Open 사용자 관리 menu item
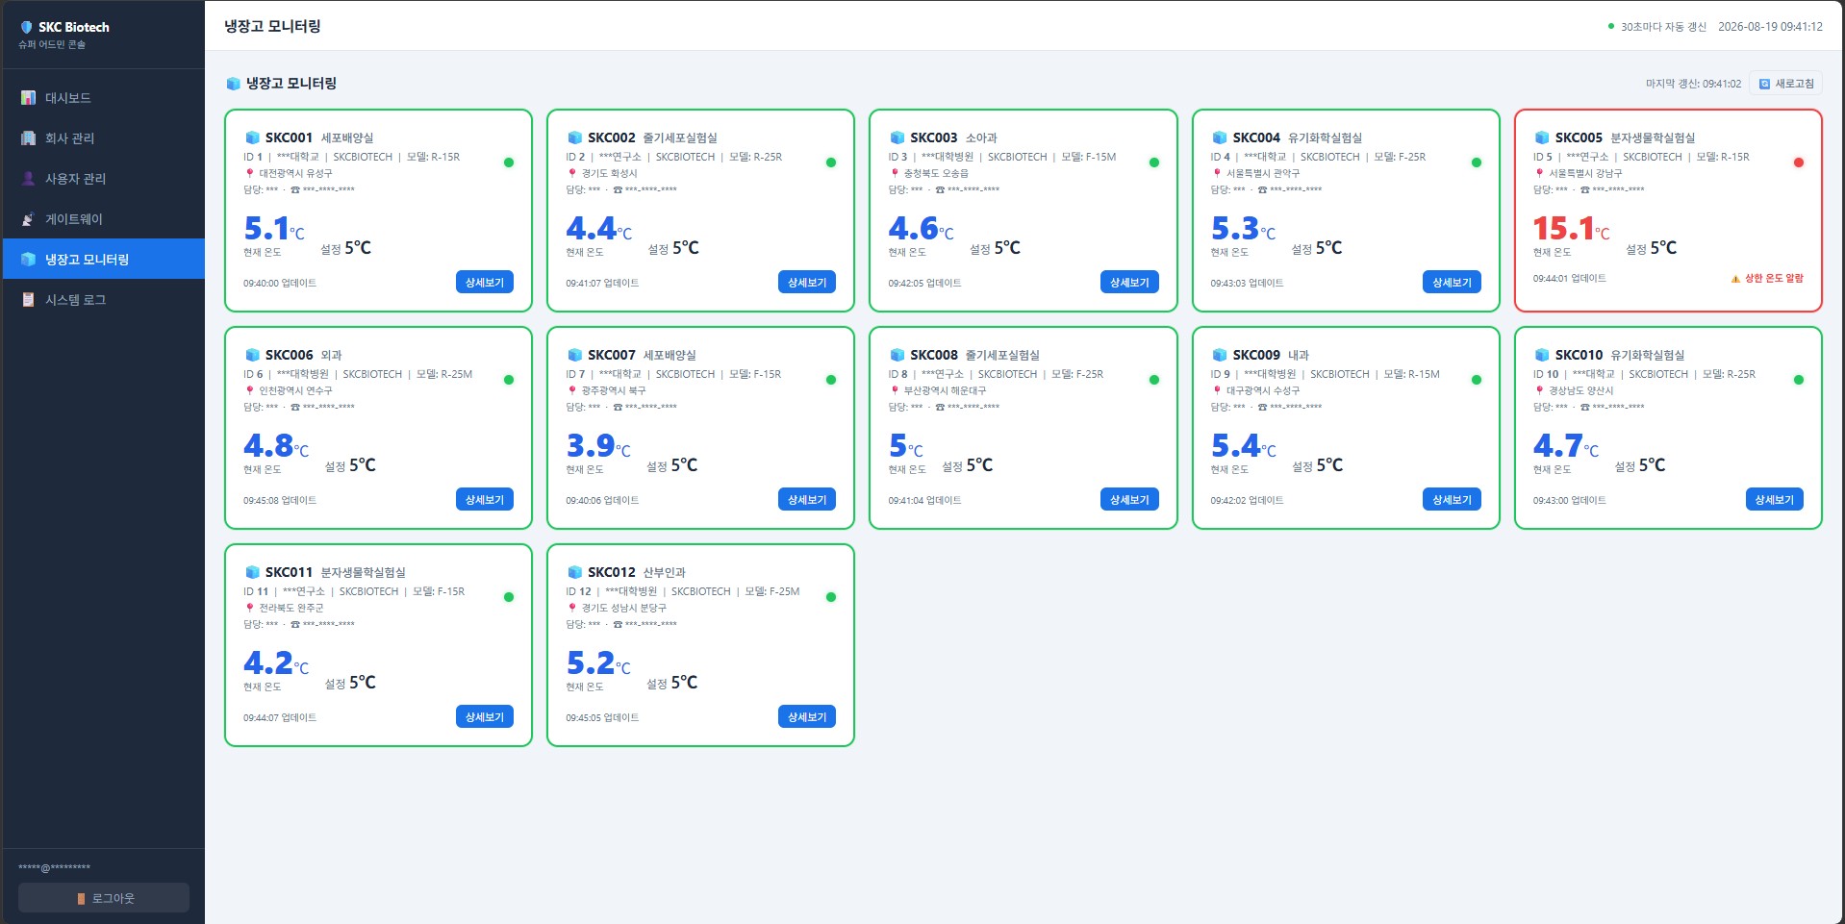 click(x=103, y=179)
